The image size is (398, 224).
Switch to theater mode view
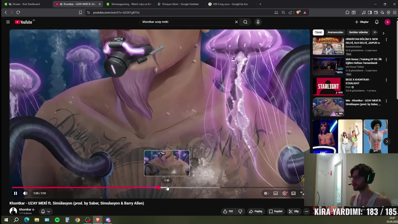tap(293, 193)
